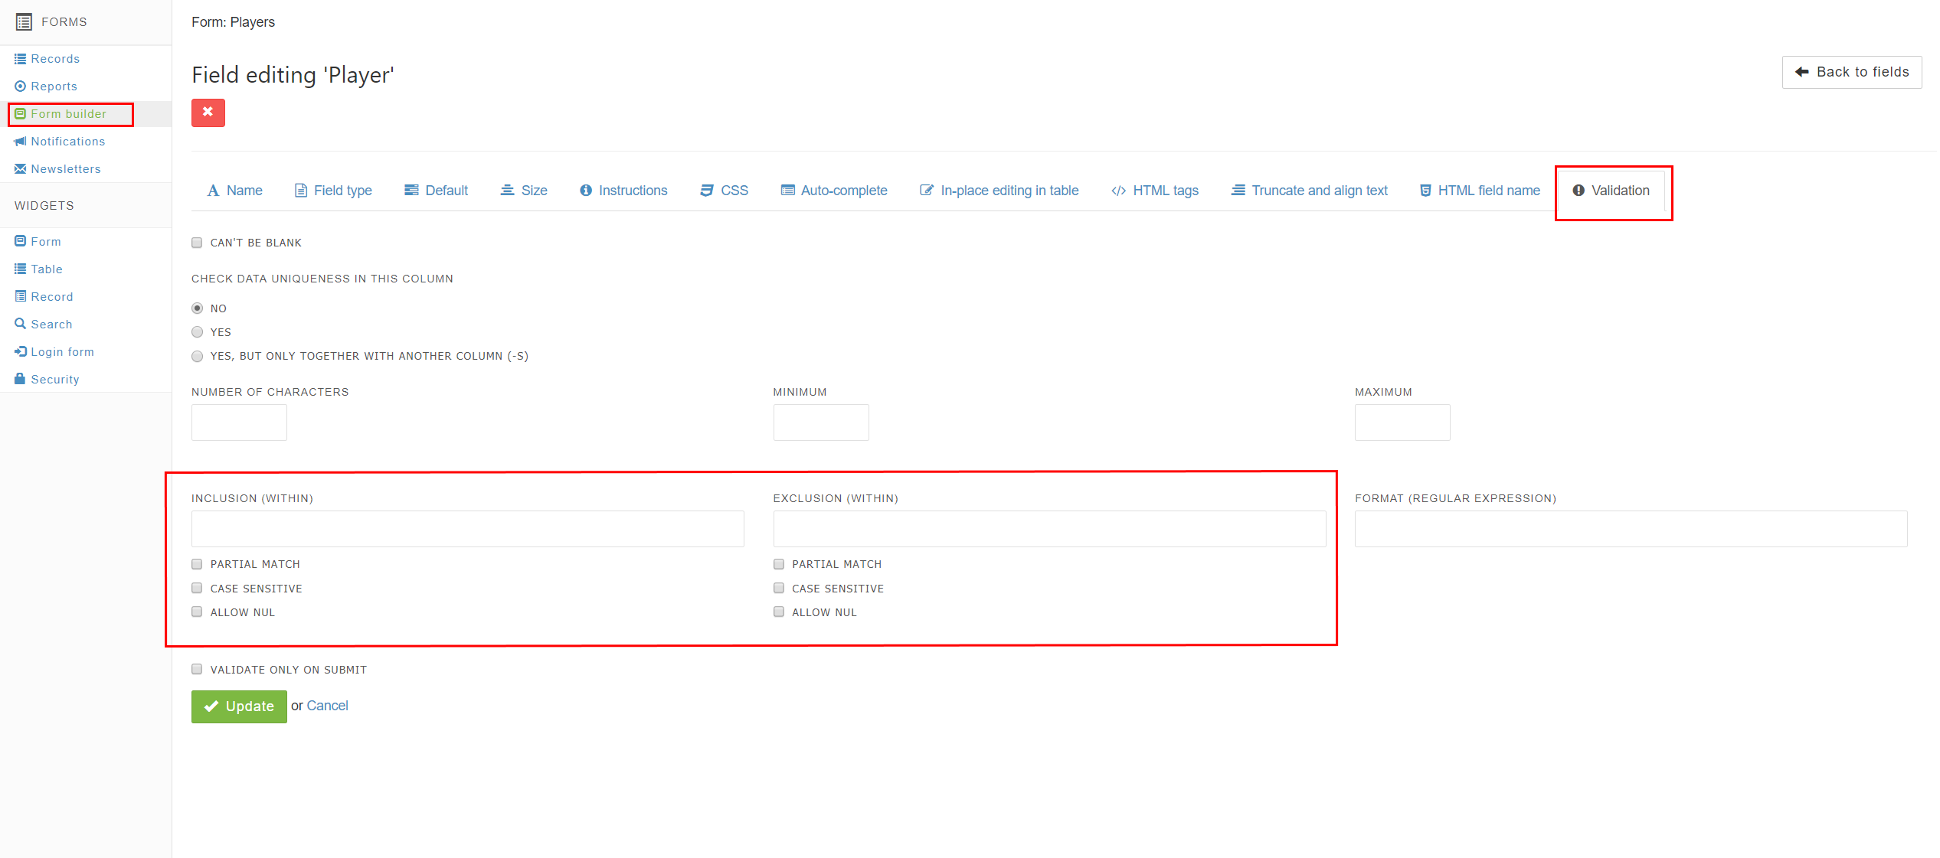Click the Truncate and align text icon
The height and width of the screenshot is (858, 1940).
click(x=1238, y=191)
